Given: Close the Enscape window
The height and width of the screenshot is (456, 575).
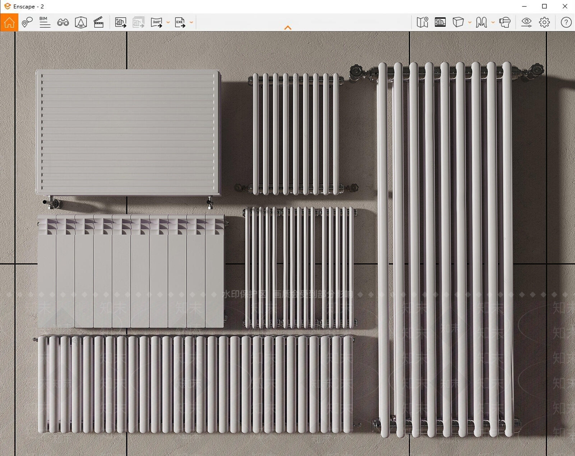Looking at the screenshot, I should tap(565, 6).
